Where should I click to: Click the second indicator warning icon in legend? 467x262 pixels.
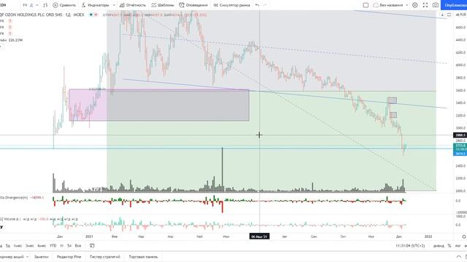10,28
